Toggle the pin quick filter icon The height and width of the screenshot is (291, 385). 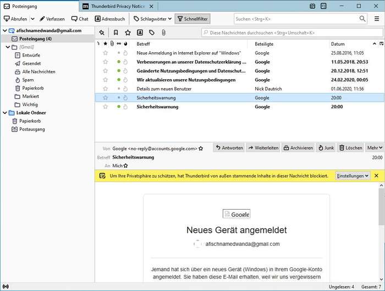click(102, 32)
